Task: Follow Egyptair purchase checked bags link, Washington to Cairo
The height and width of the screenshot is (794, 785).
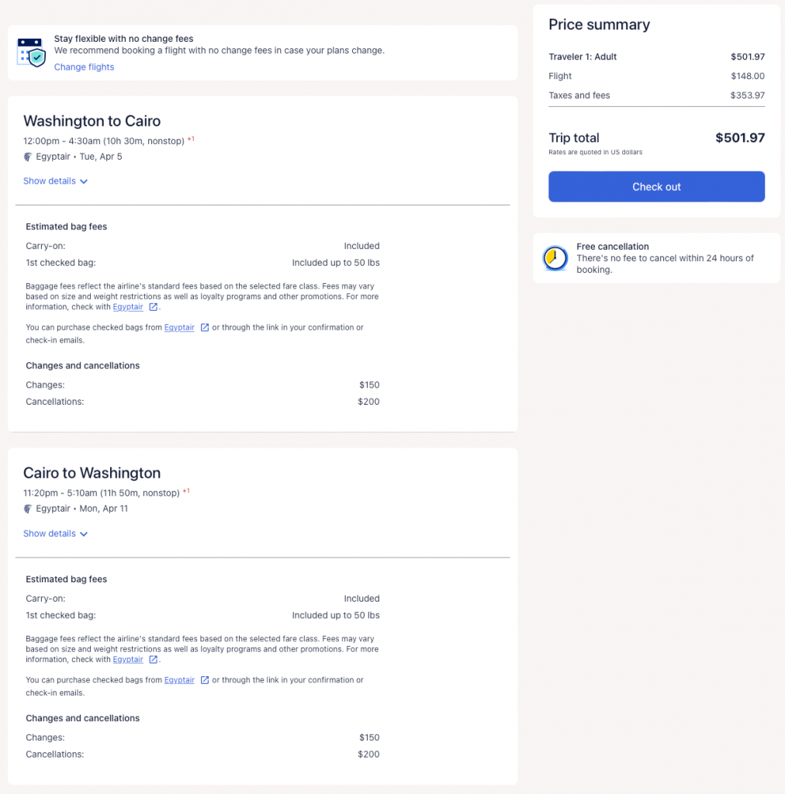Action: pos(179,327)
